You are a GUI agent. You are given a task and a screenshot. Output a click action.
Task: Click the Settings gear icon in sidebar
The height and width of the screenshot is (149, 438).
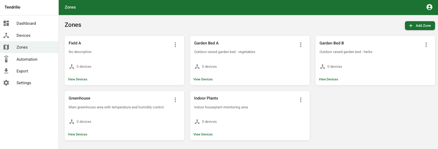click(6, 83)
